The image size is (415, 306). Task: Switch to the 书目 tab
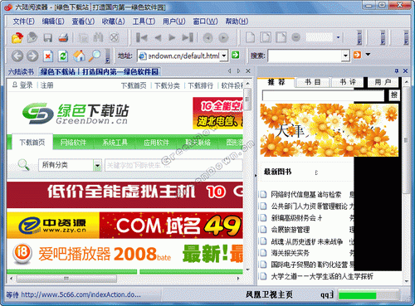tap(313, 82)
